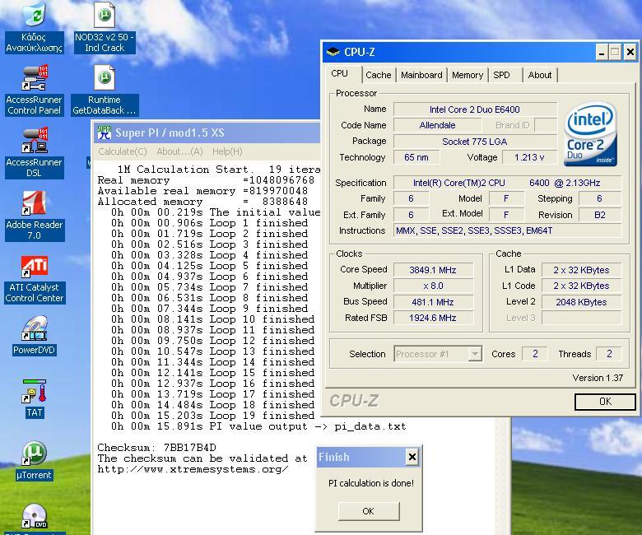Viewport: 642px width, 535px height.
Task: Minimize the CPU-Z window
Action: point(601,52)
